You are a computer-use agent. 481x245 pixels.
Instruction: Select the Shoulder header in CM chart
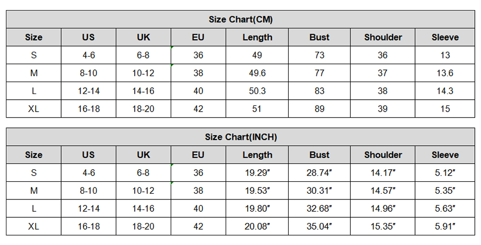(383, 37)
